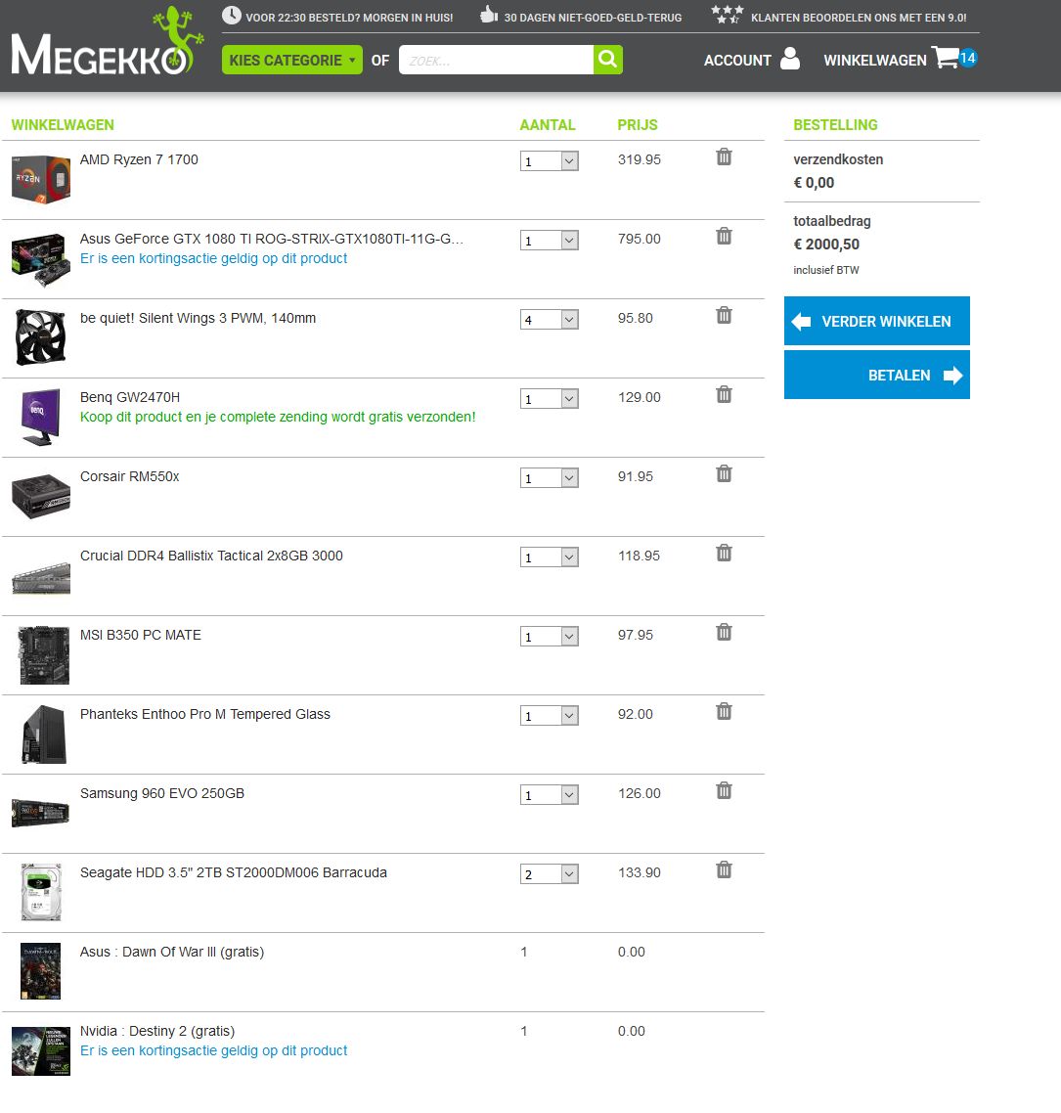Image resolution: width=1061 pixels, height=1113 pixels.
Task: Open quantity dropdown for Asus GTX 1080 TI
Action: (550, 241)
